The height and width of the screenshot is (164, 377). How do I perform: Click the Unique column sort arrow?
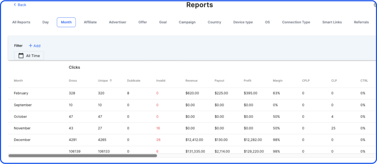click(x=111, y=81)
